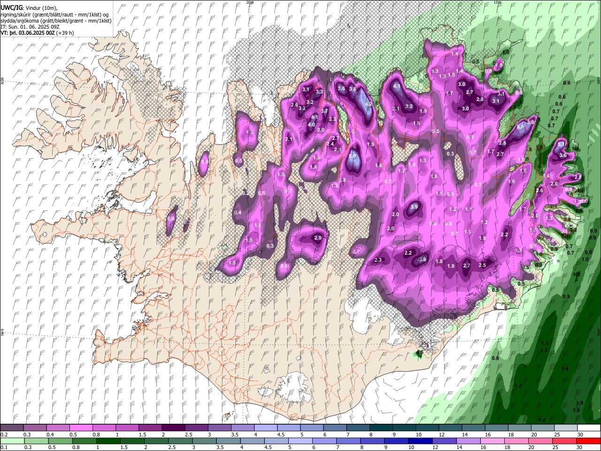Click the 3 swatch in the bottom rain legend row
This screenshot has width=601, height=451.
(204, 441)
